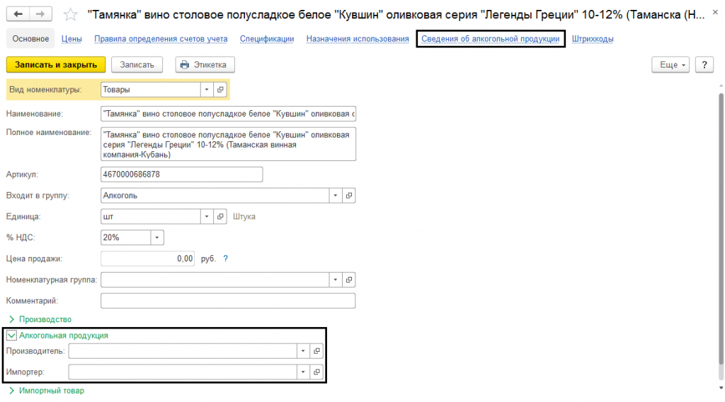Click the forward navigation arrow

point(41,14)
